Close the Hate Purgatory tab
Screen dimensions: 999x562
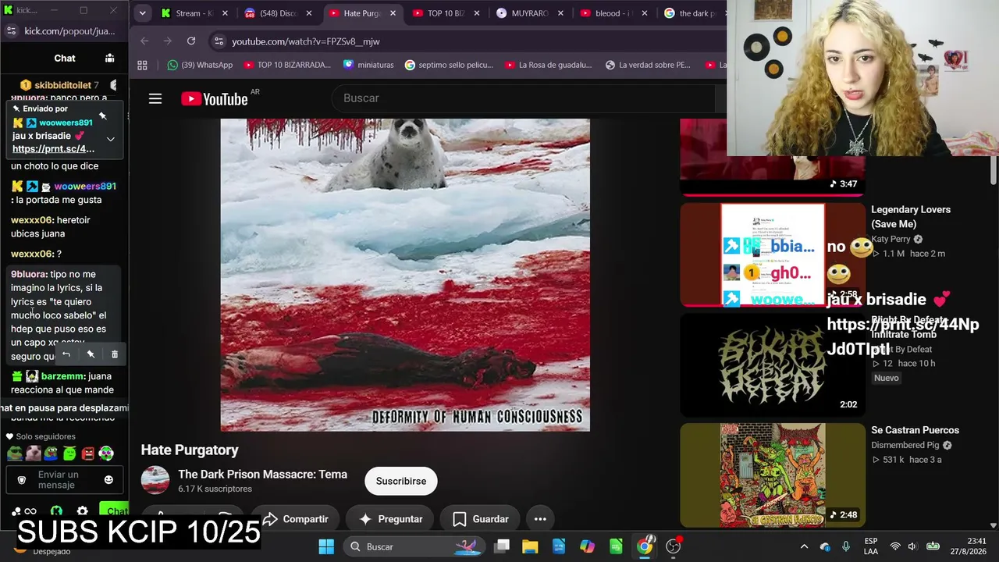[x=393, y=13]
